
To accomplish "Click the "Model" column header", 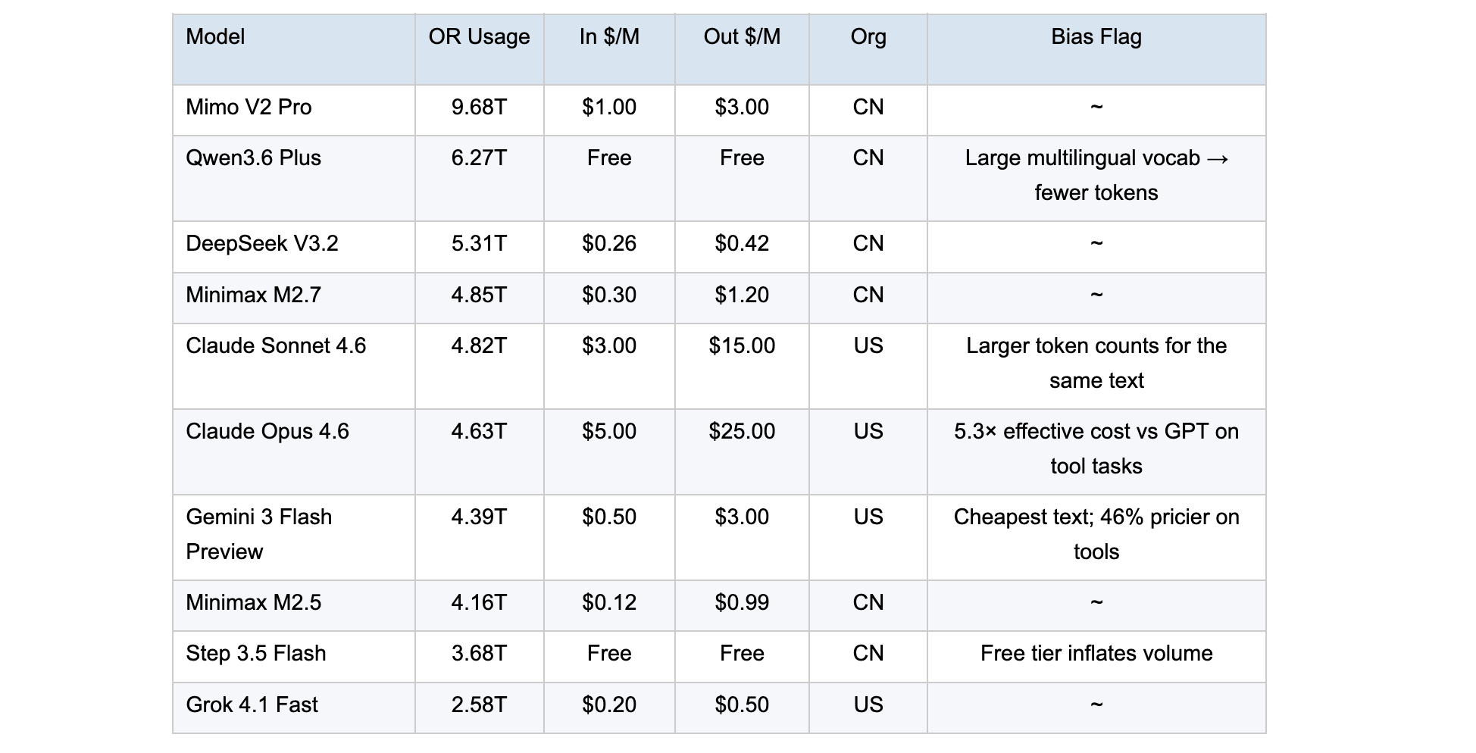I will [x=215, y=36].
